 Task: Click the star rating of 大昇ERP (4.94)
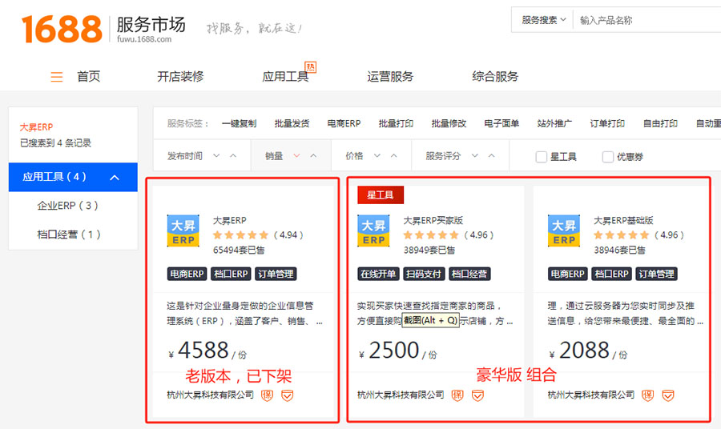(240, 235)
